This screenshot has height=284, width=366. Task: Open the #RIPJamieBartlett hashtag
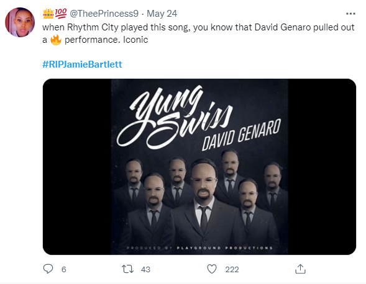82,64
